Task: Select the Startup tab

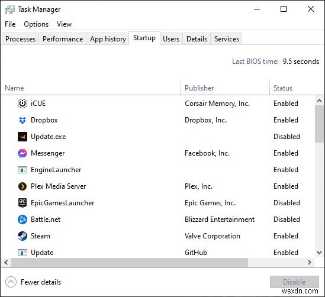Action: point(144,38)
